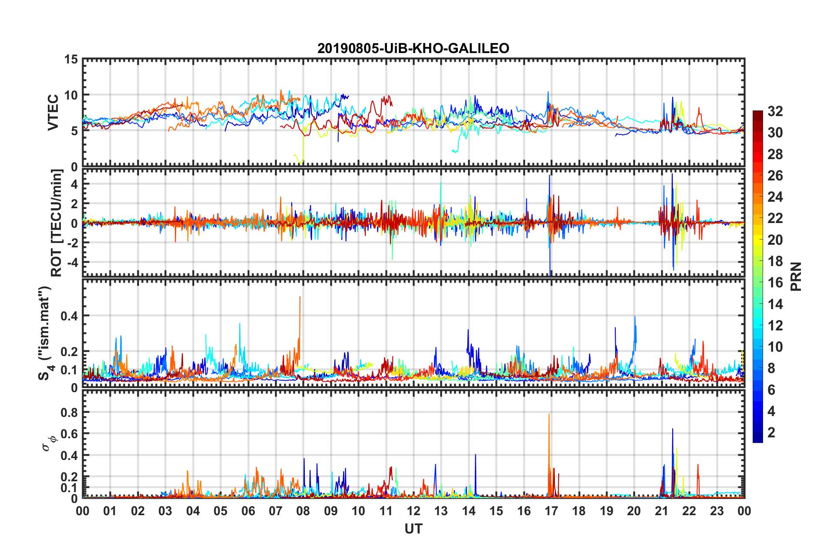The height and width of the screenshot is (553, 827).
Task: Click the VTEC y-axis label
Action: (x=53, y=112)
